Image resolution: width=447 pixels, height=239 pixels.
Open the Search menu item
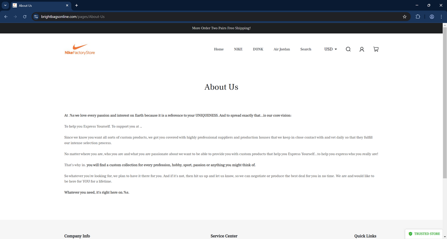click(306, 49)
